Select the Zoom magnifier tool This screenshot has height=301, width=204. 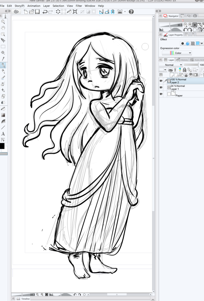click(x=3, y=22)
